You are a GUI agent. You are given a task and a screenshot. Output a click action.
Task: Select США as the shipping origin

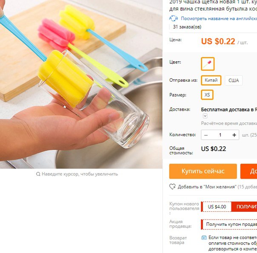click(234, 80)
